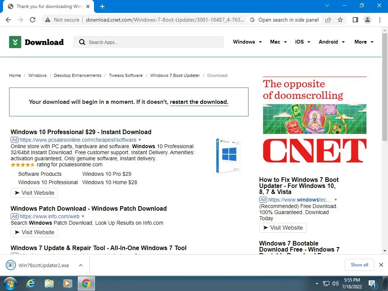Show hidden system tray icons
The height and width of the screenshot is (291, 388).
point(317,283)
